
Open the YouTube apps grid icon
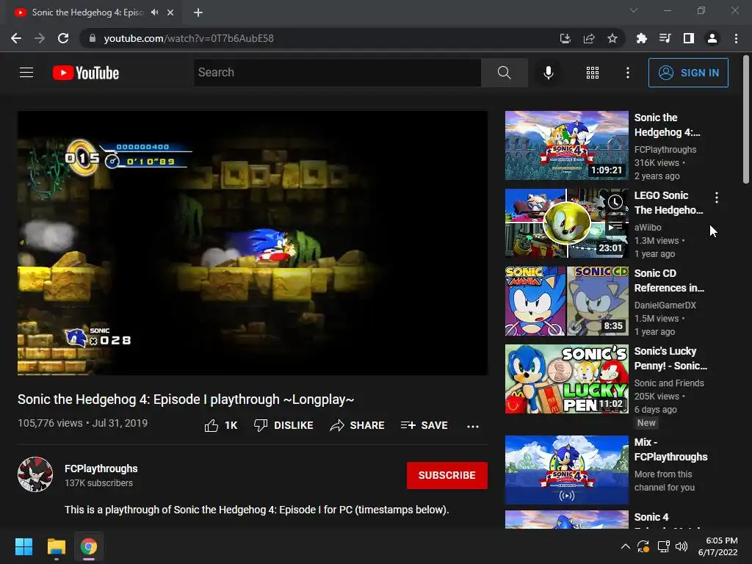click(x=593, y=73)
